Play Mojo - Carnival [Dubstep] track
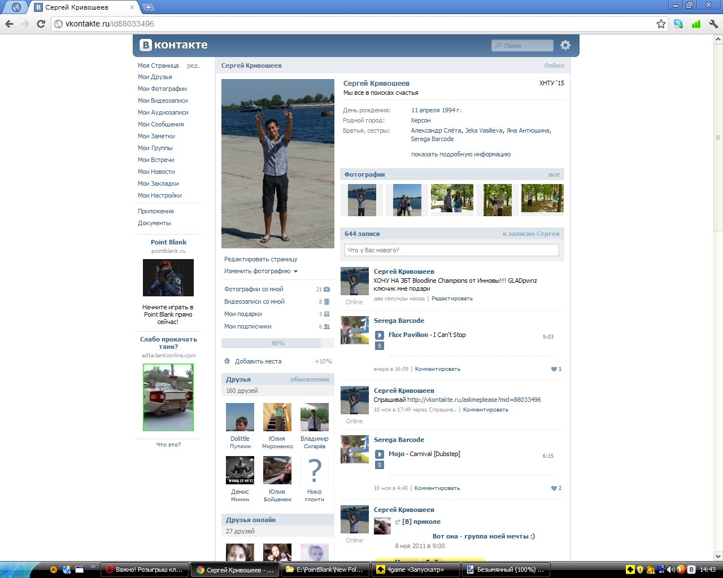The image size is (723, 578). 380,454
